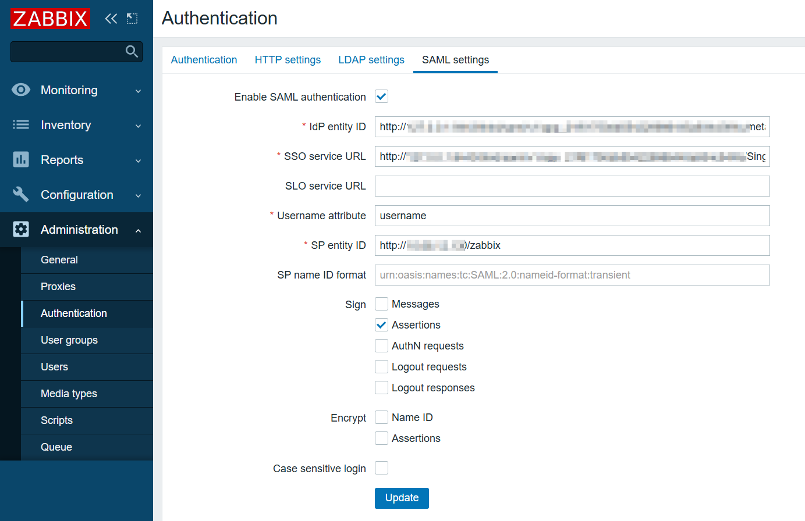
Task: Click the Zabbix logo
Action: [x=50, y=19]
